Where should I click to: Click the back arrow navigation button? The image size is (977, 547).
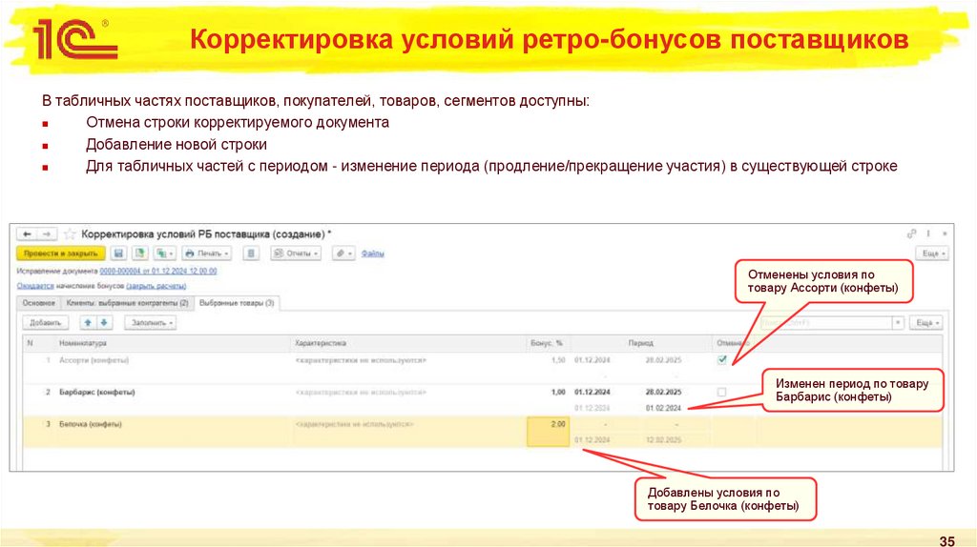(27, 234)
